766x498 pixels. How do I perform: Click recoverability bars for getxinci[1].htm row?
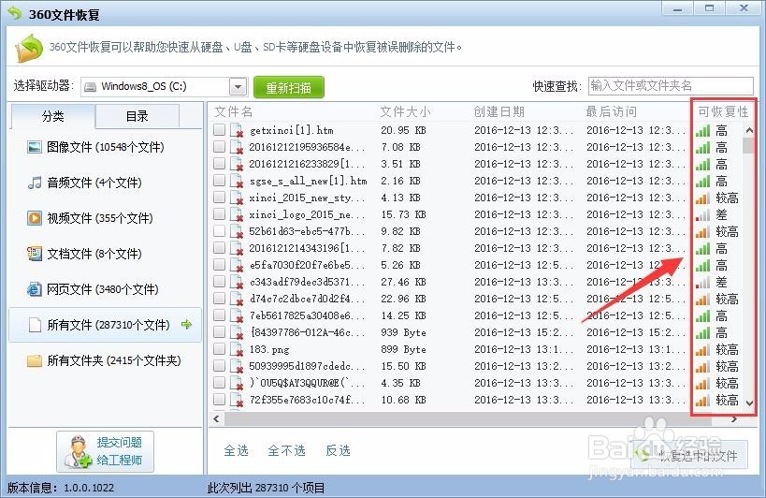[702, 130]
